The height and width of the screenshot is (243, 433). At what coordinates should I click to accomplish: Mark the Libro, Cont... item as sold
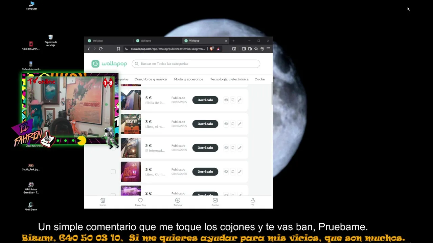tap(226, 171)
